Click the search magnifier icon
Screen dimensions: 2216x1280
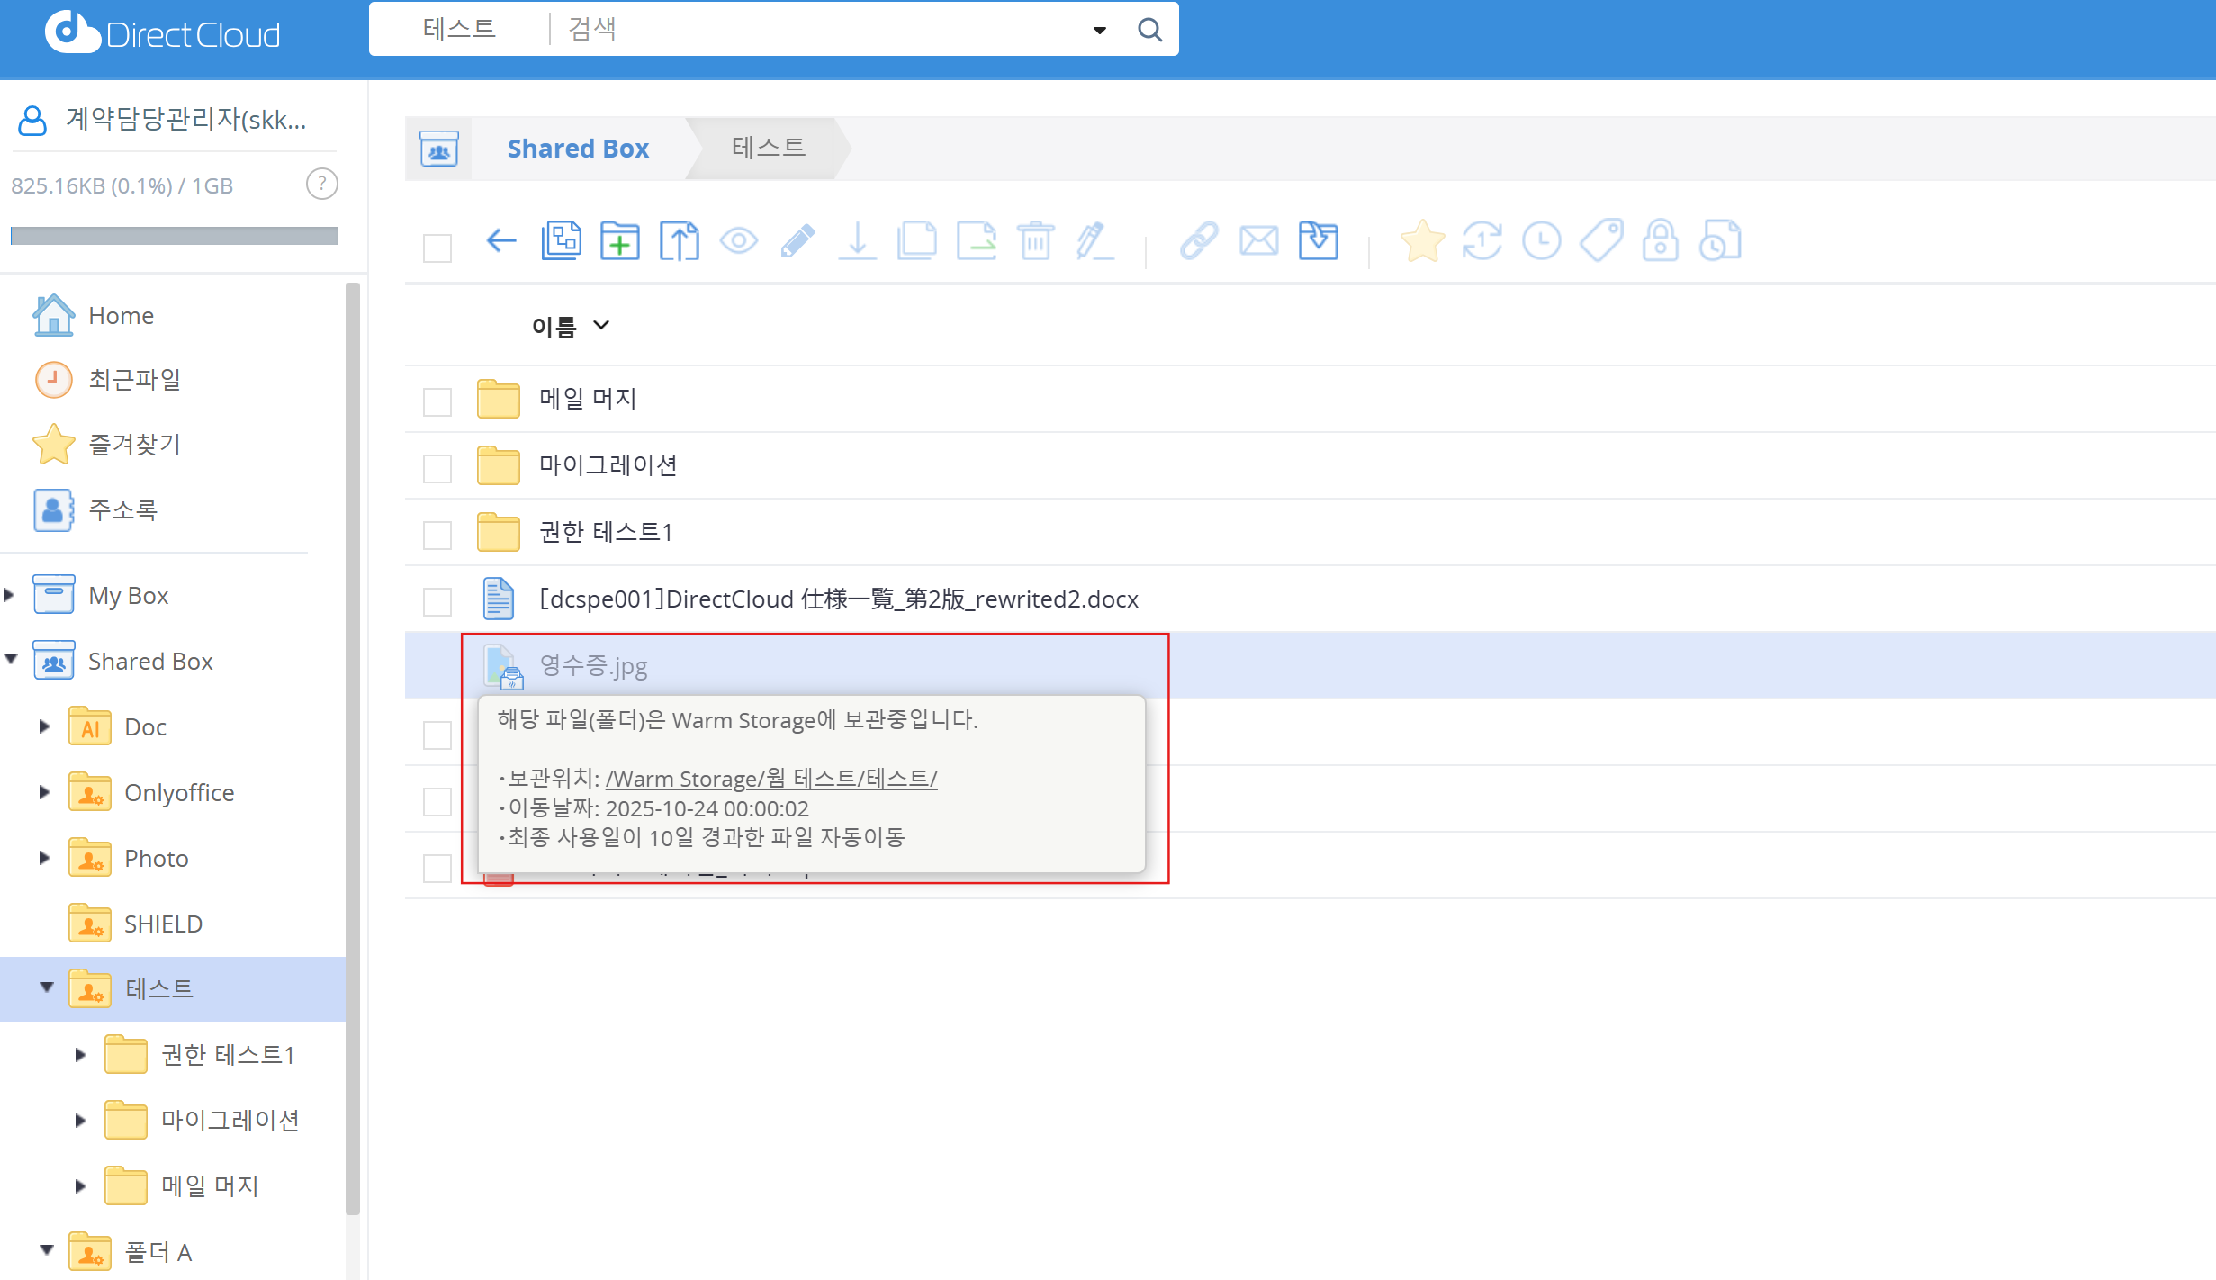coord(1149,30)
